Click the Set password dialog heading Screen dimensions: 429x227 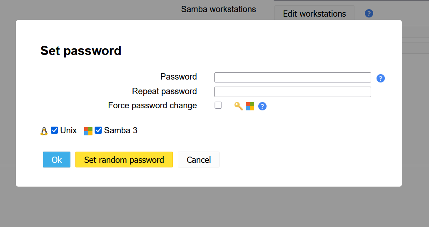click(x=81, y=51)
